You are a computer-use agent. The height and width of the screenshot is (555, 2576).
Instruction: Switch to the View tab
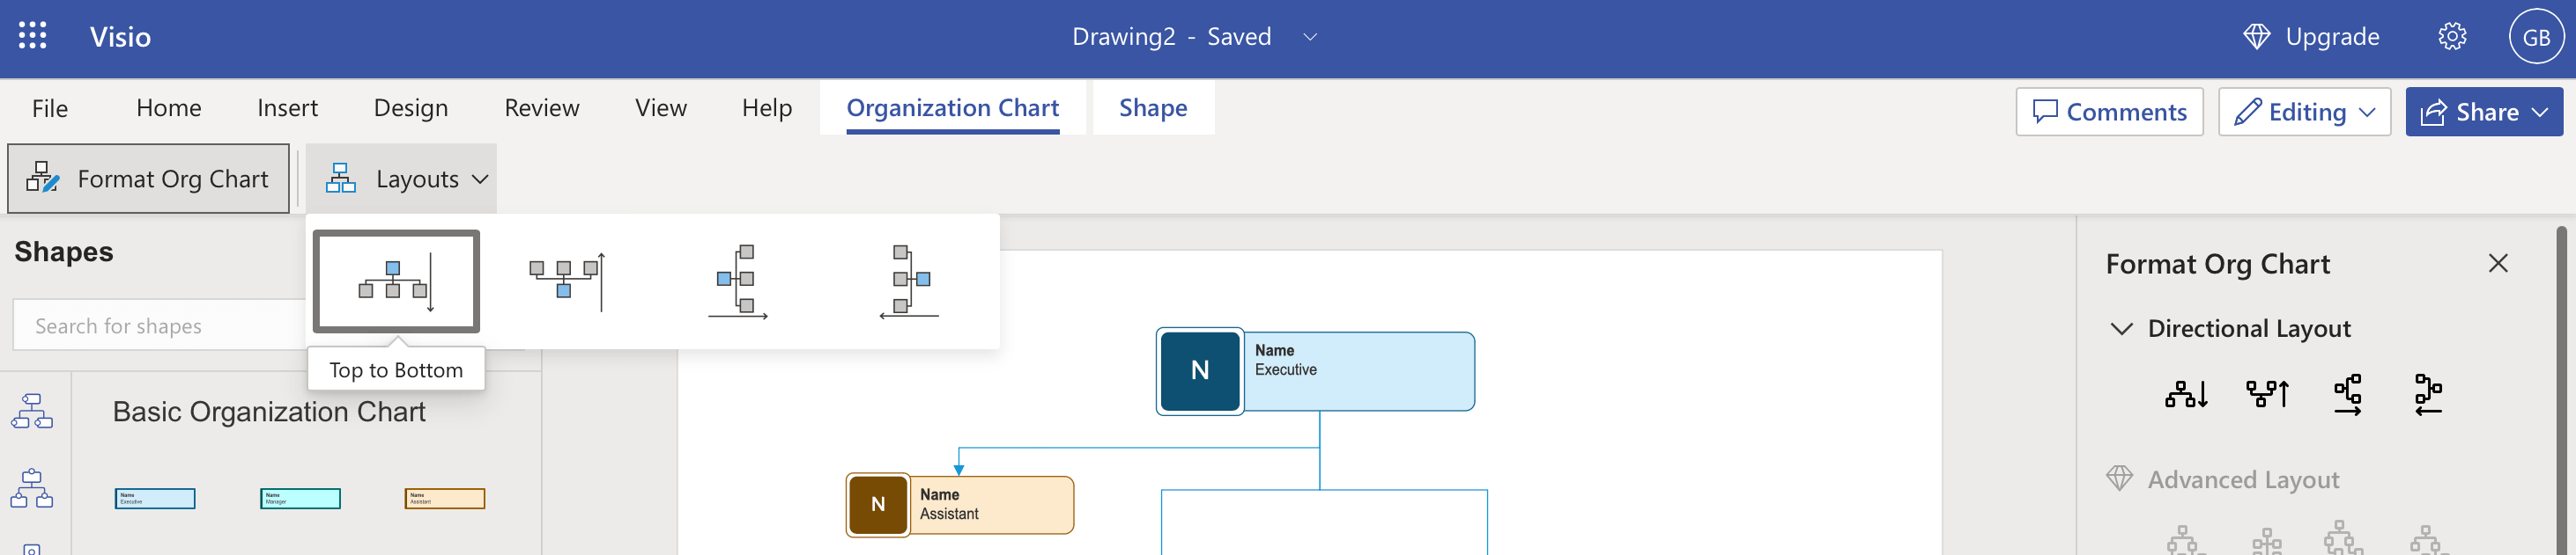point(661,108)
